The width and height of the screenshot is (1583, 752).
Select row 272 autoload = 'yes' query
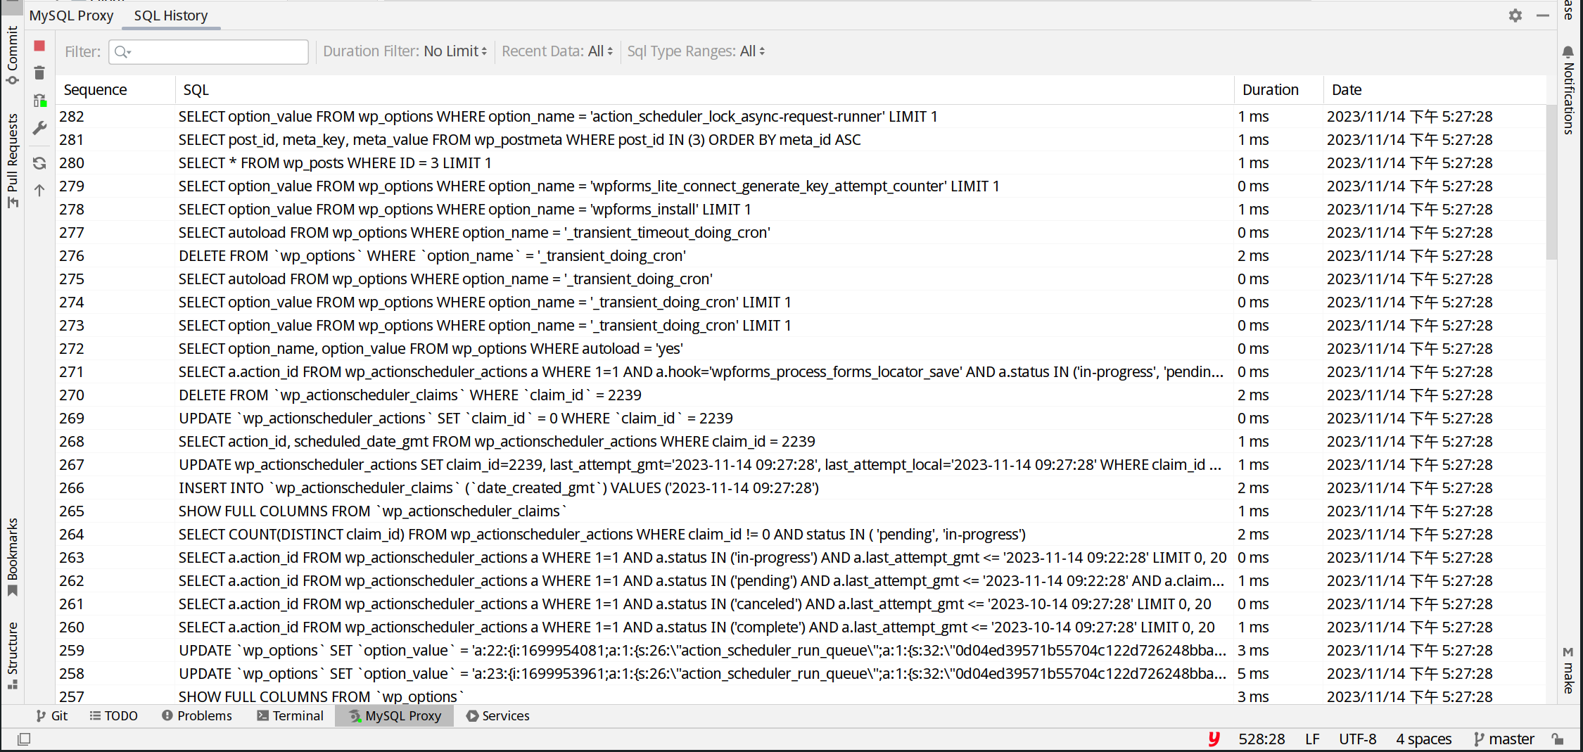point(801,349)
